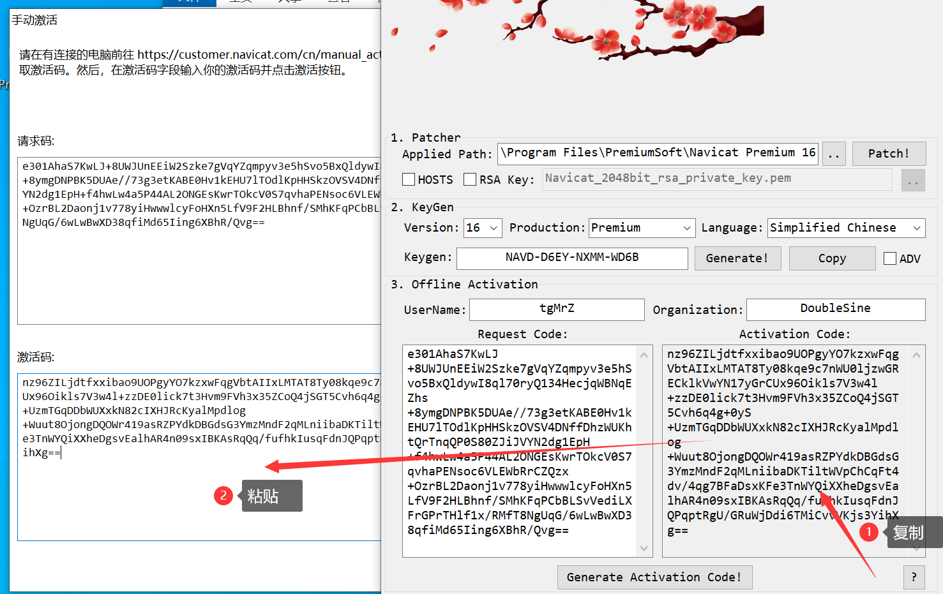The width and height of the screenshot is (943, 594).
Task: Toggle the RSA Key checkbox
Action: pyautogui.click(x=470, y=180)
